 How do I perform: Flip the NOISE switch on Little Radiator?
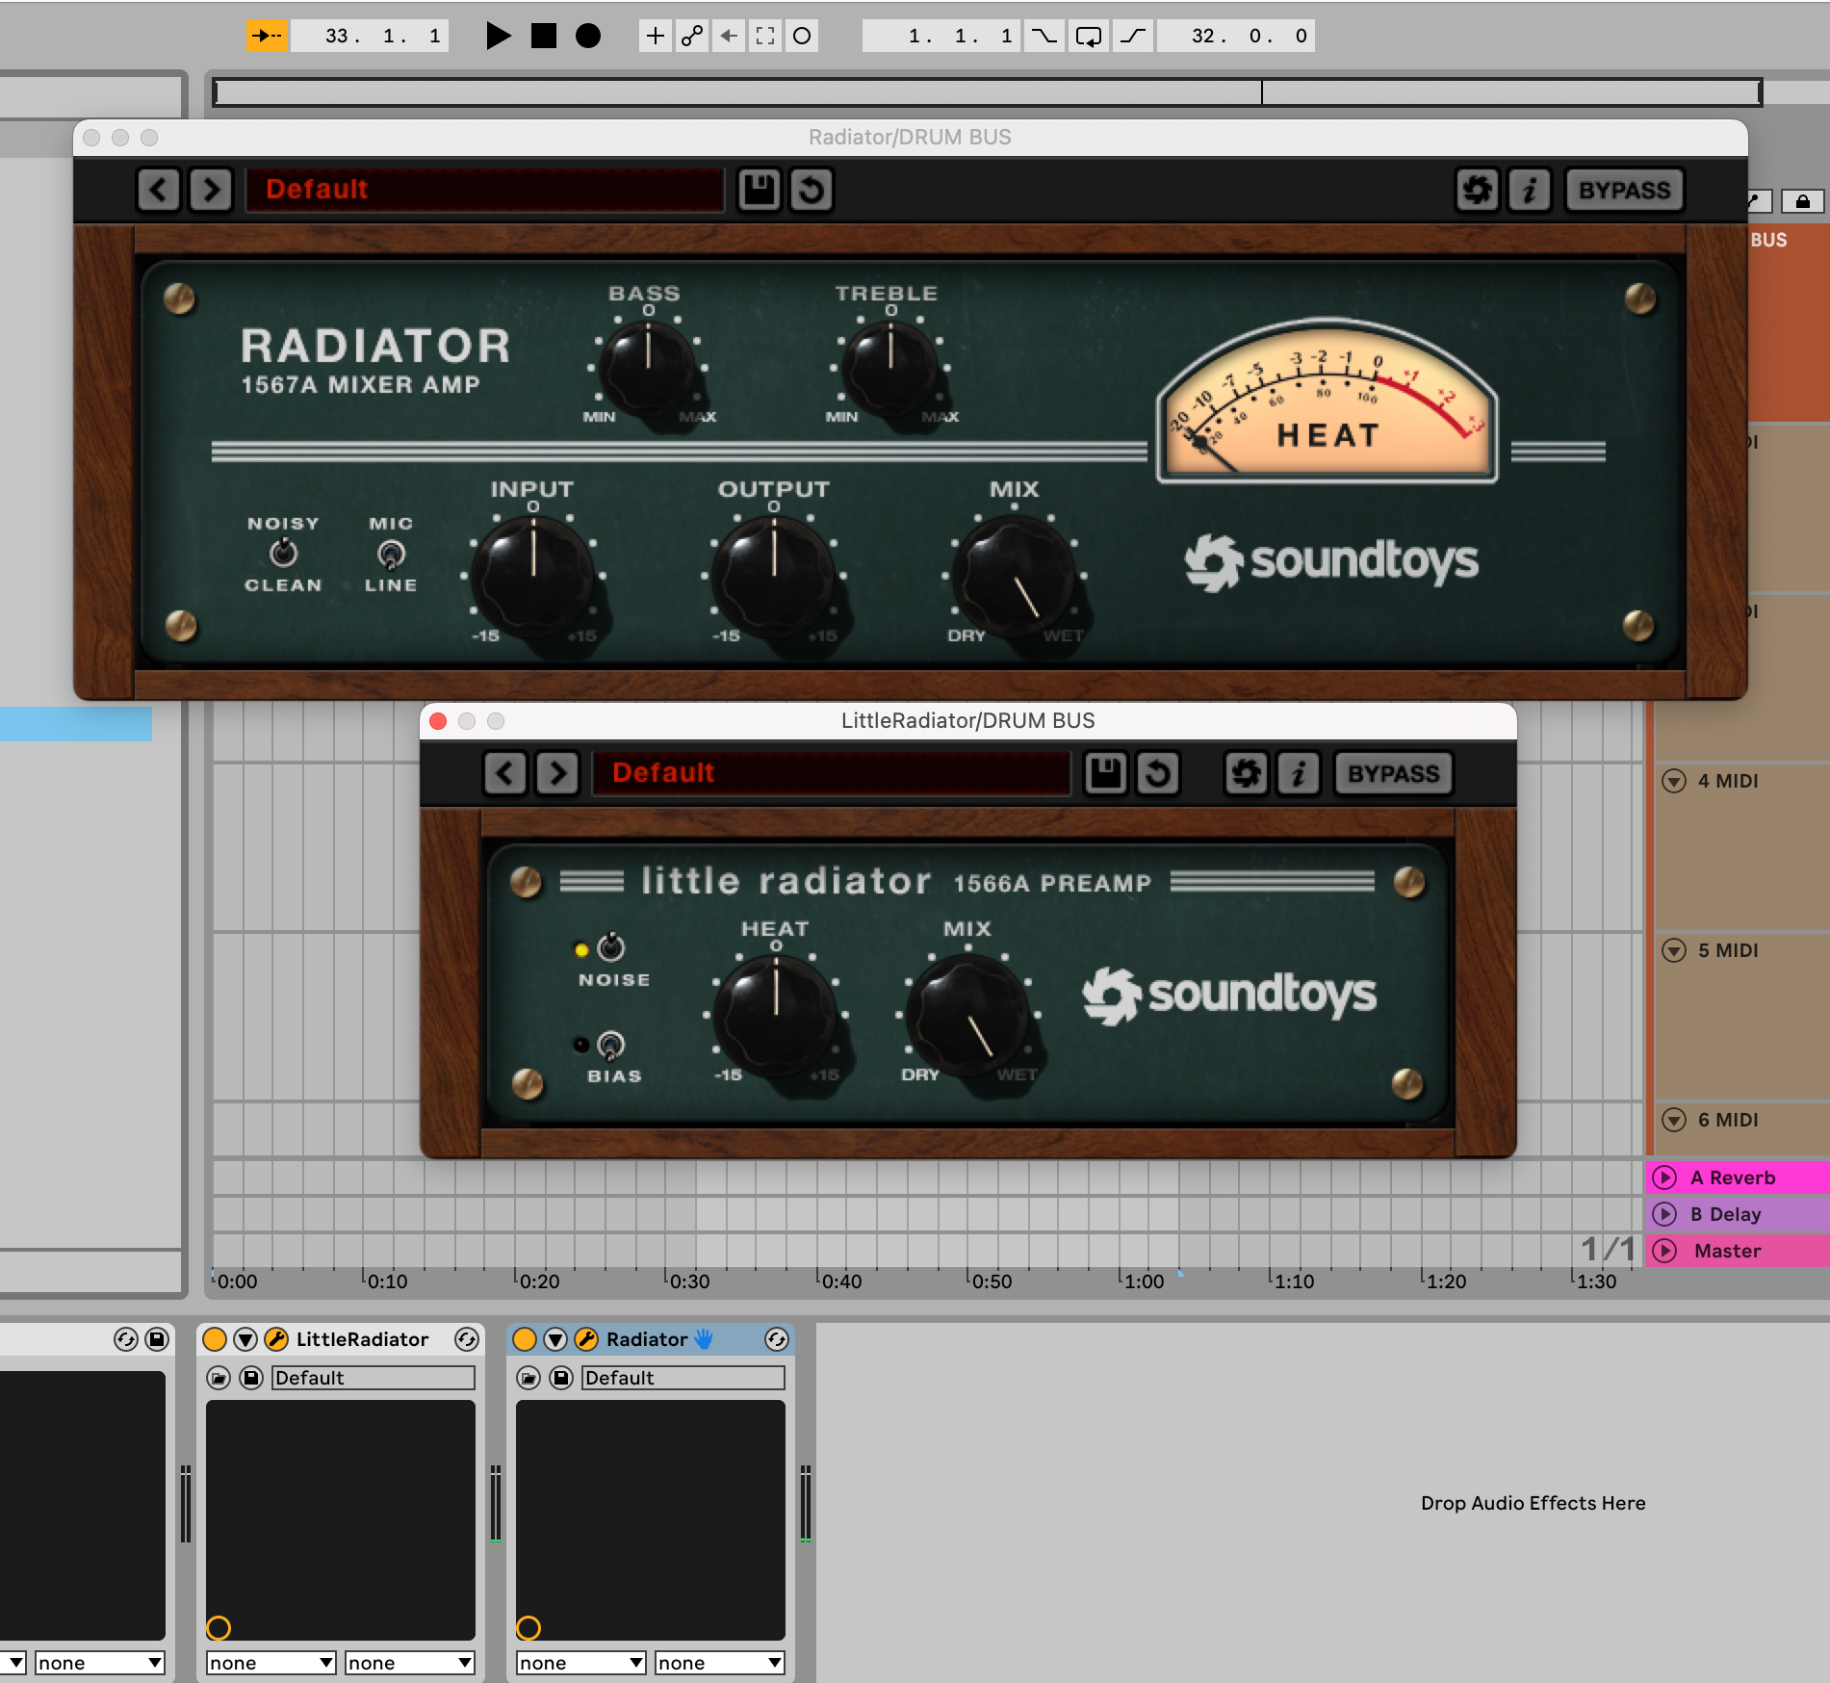click(x=611, y=947)
